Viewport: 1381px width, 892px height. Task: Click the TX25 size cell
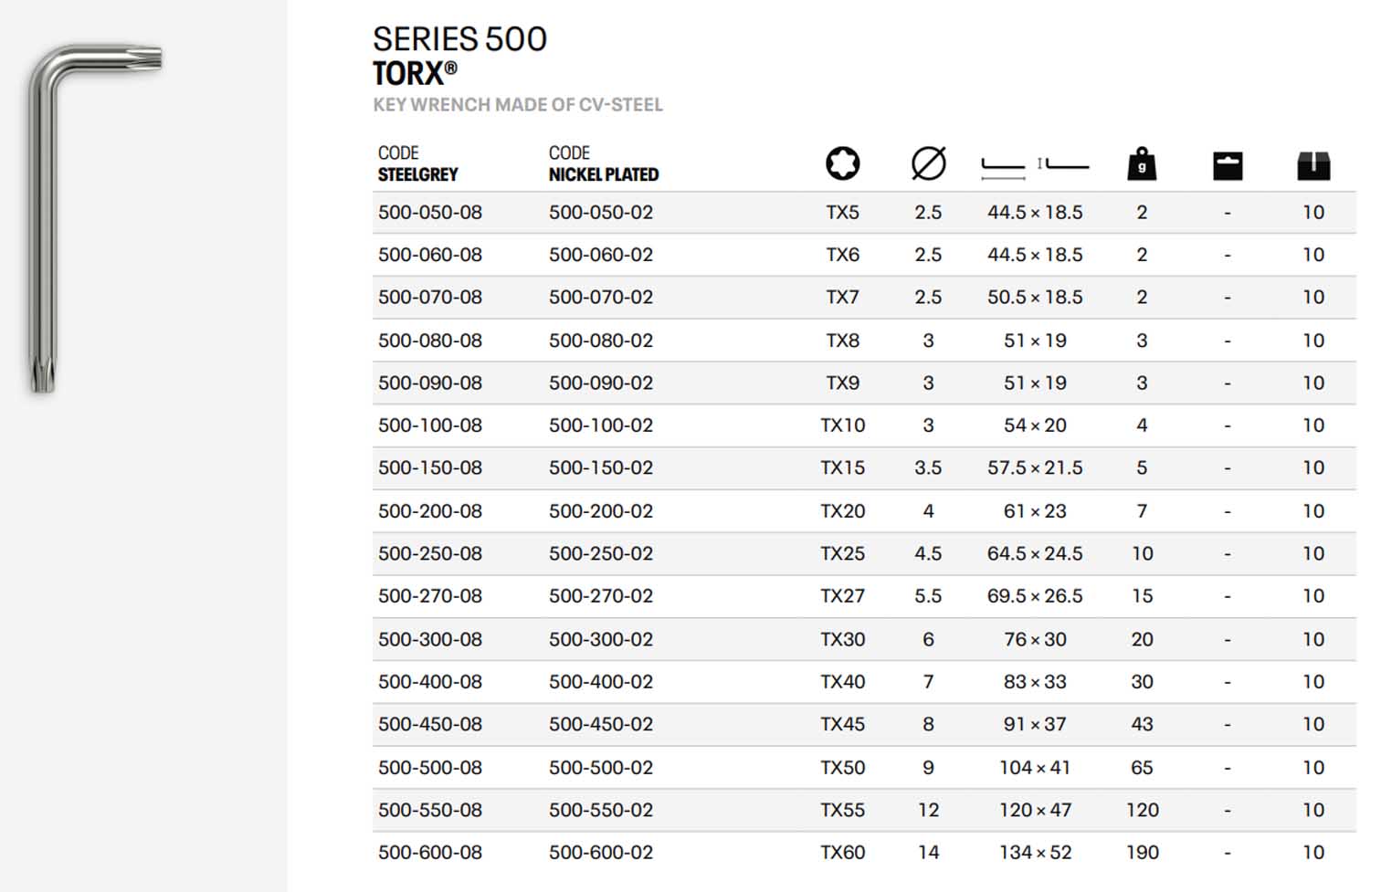pyautogui.click(x=842, y=554)
